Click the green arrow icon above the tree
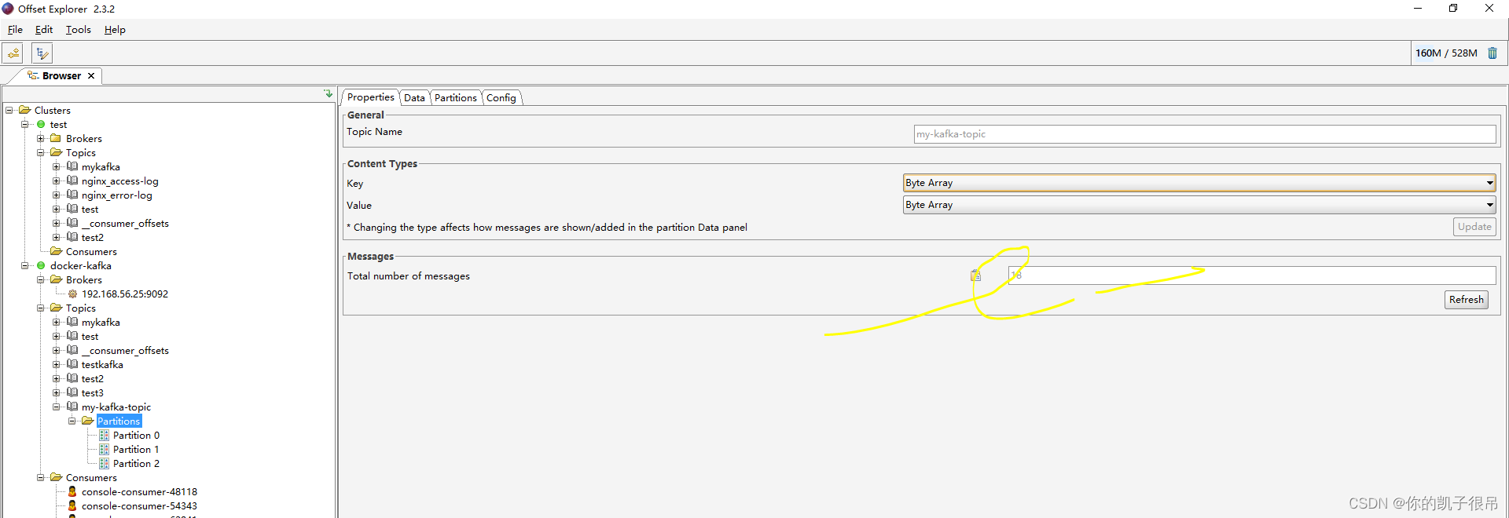Image resolution: width=1509 pixels, height=518 pixels. (x=329, y=93)
